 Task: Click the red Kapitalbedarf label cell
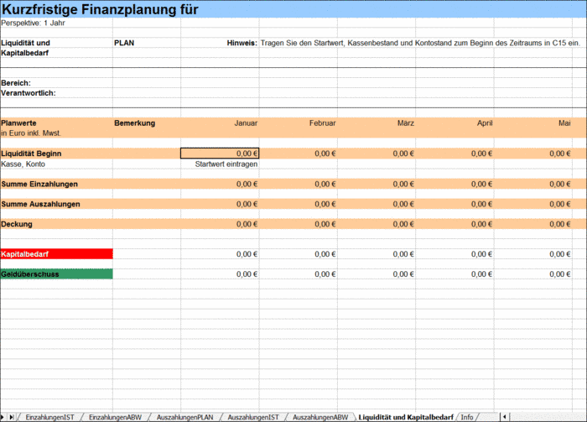pos(56,254)
